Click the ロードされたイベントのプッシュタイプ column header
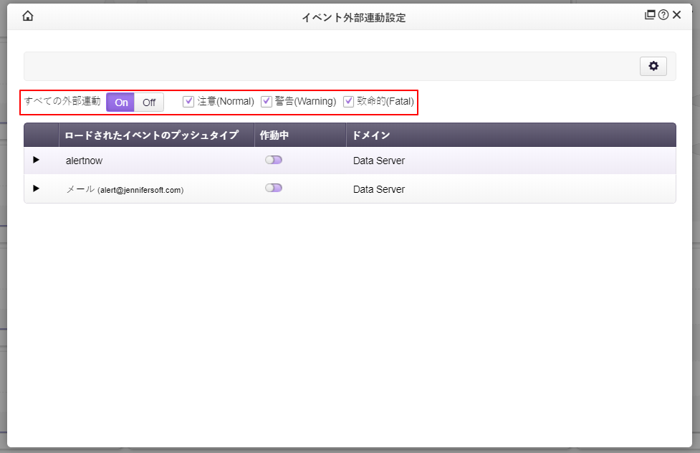This screenshot has width=700, height=453. tap(151, 135)
